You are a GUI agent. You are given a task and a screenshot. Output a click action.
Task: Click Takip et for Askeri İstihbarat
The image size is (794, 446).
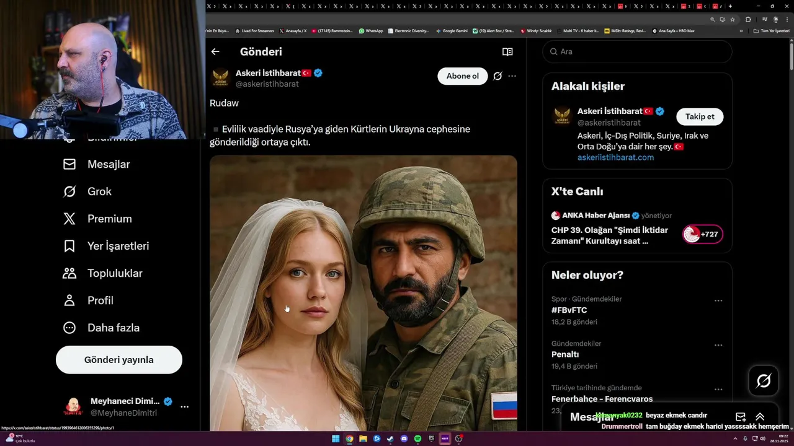pos(700,116)
